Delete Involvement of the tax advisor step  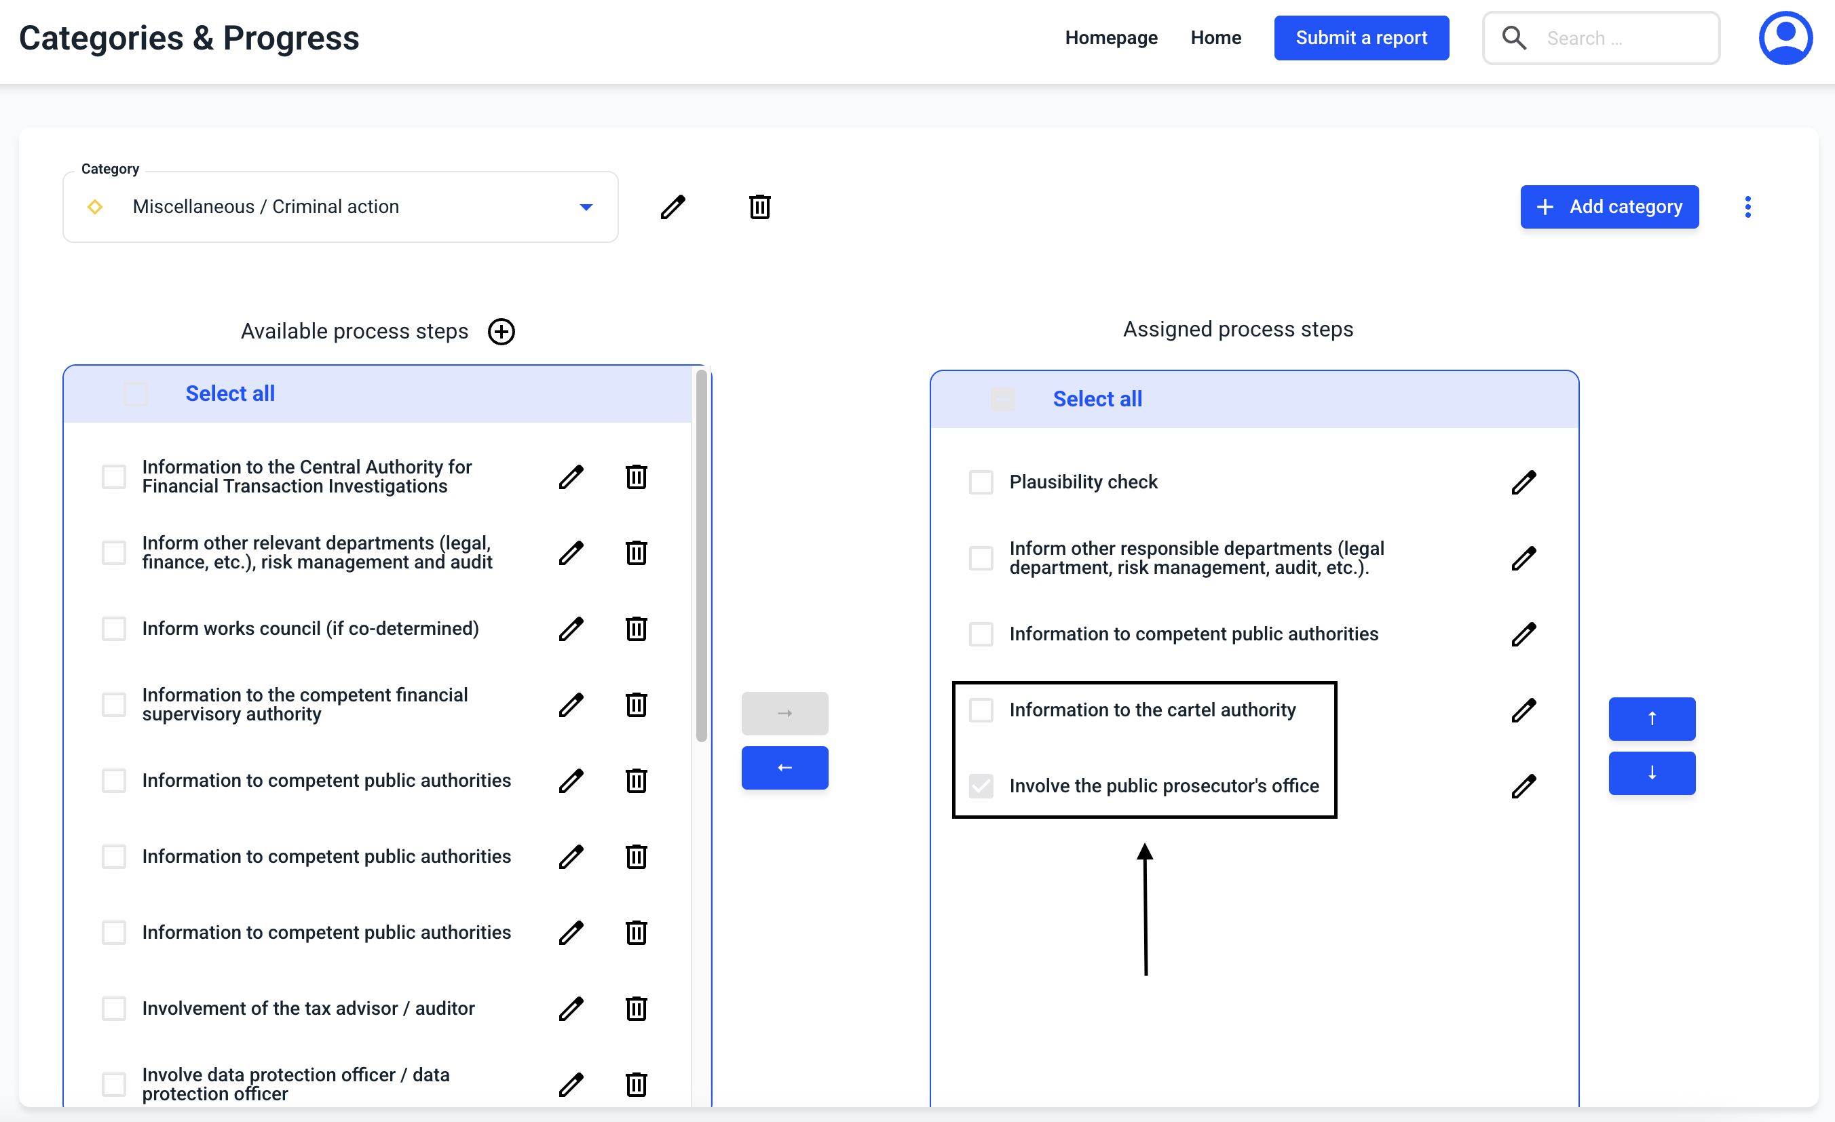tap(635, 1008)
